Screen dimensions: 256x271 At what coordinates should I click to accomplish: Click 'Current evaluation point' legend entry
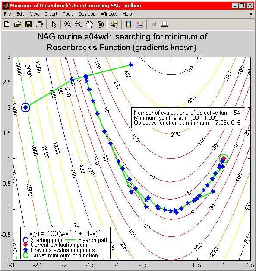60,245
